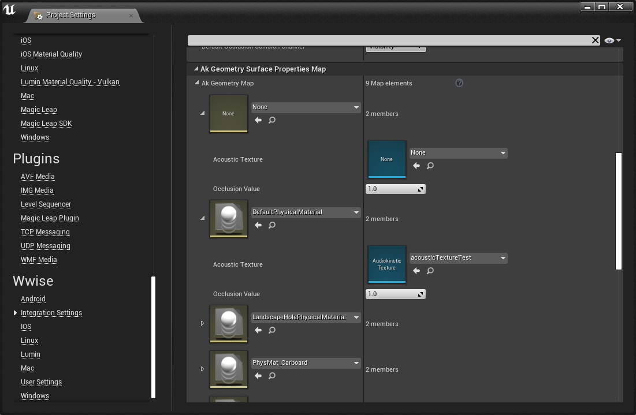Image resolution: width=636 pixels, height=415 pixels.
Task: Clear the settings search box
Action: tap(595, 40)
